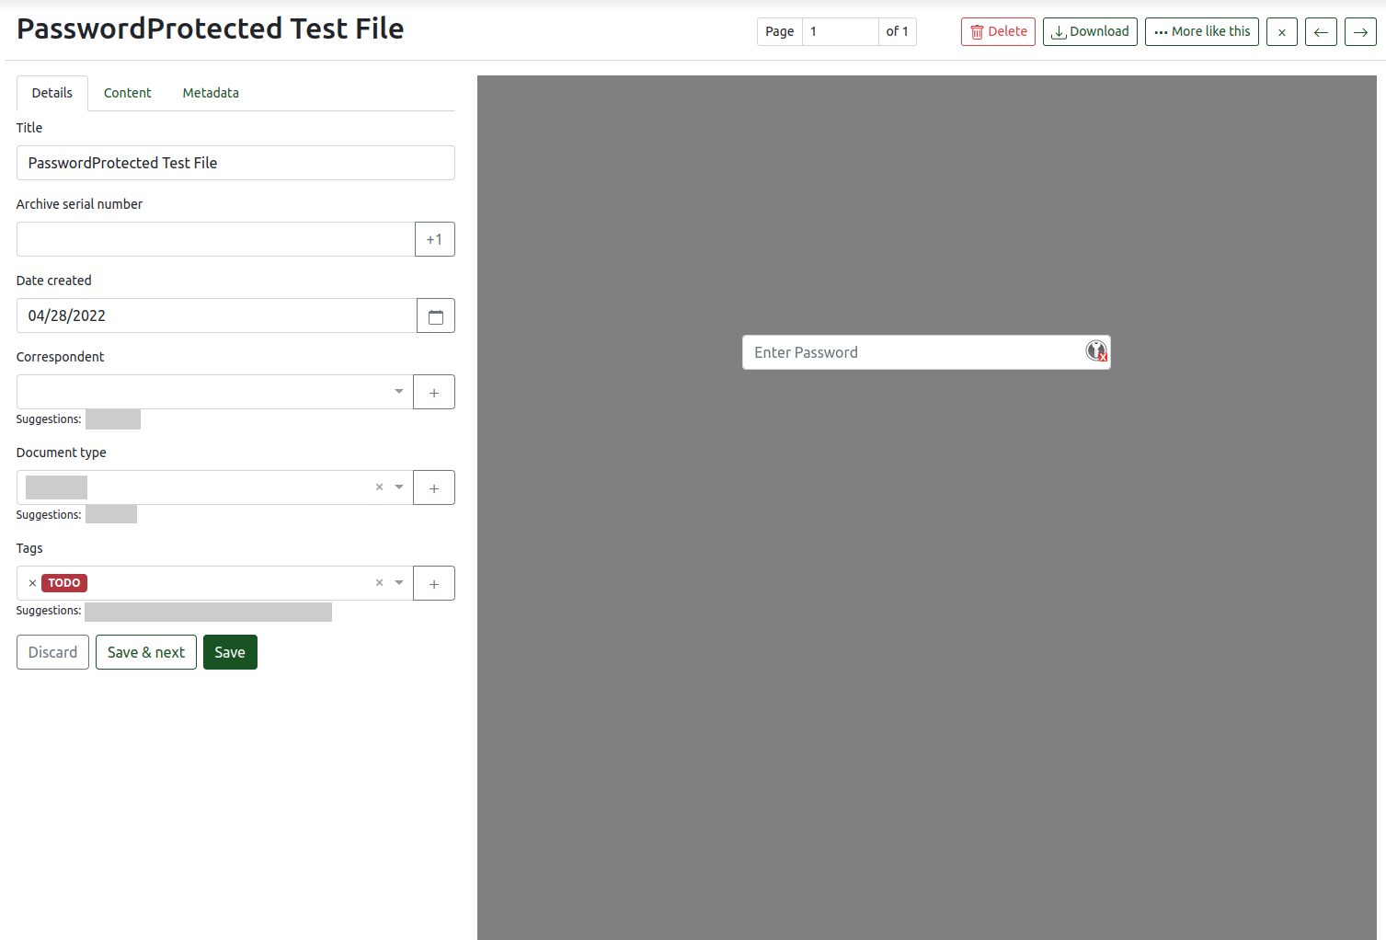Click the key icon to submit the password
The width and height of the screenshot is (1386, 940).
pyautogui.click(x=1094, y=351)
